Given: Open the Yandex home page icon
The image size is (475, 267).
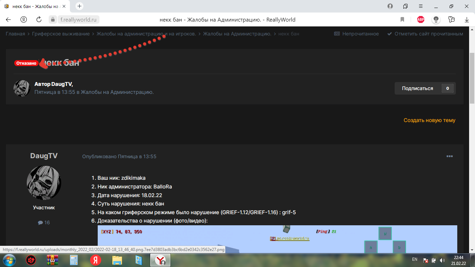Looking at the screenshot, I should tap(24, 20).
